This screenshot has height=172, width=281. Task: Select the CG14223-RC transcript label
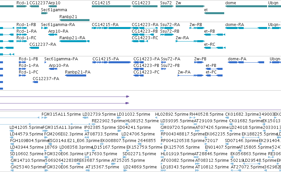145,38
